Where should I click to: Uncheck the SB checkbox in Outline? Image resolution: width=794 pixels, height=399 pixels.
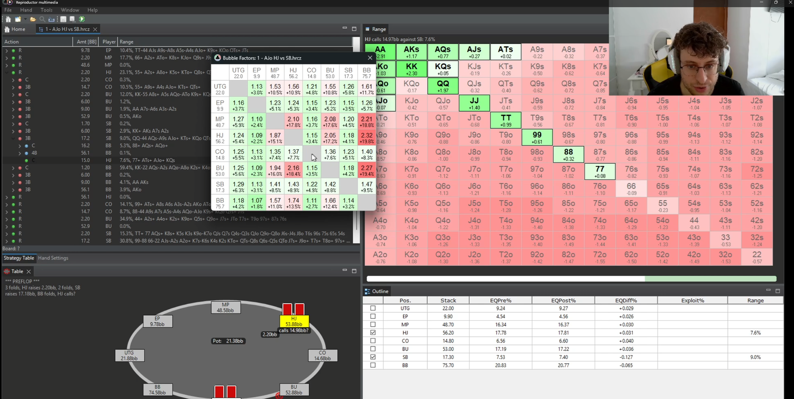coord(373,357)
